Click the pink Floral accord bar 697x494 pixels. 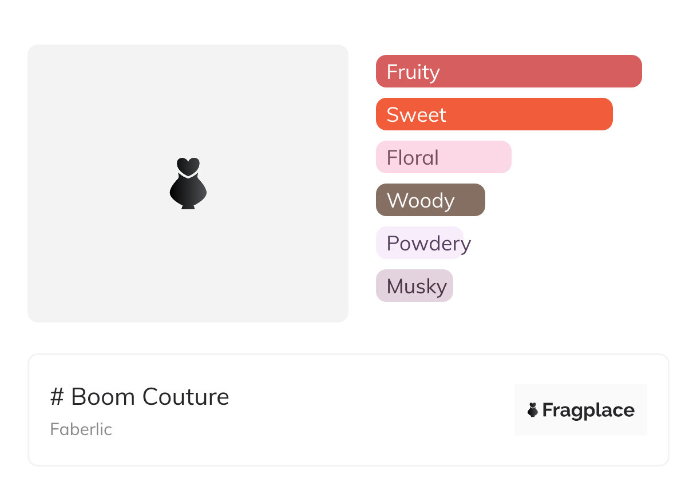(443, 157)
